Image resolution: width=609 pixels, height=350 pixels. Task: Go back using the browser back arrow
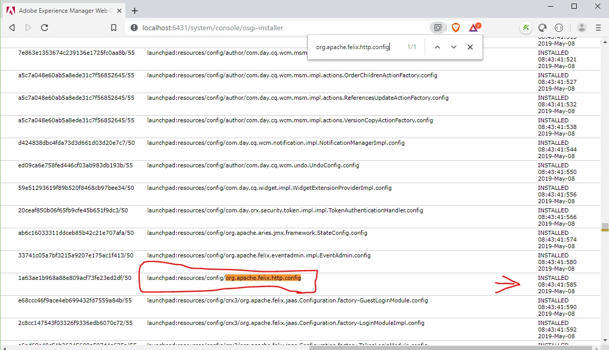pos(12,28)
